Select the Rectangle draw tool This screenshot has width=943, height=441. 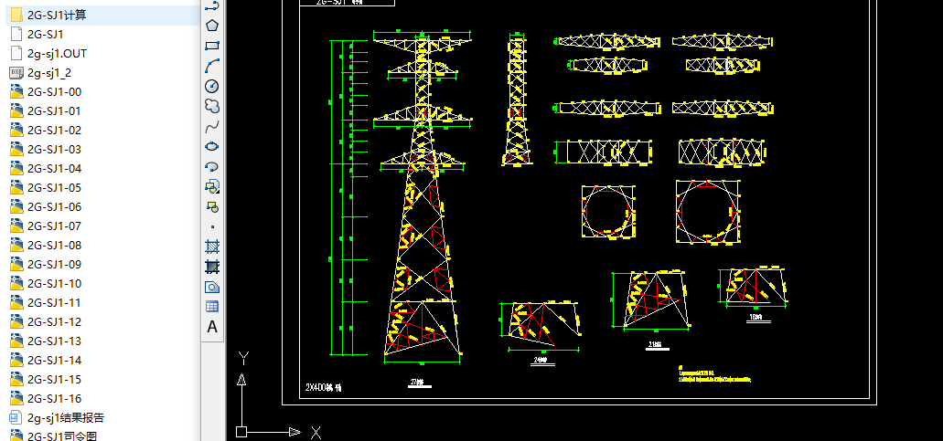pos(211,46)
